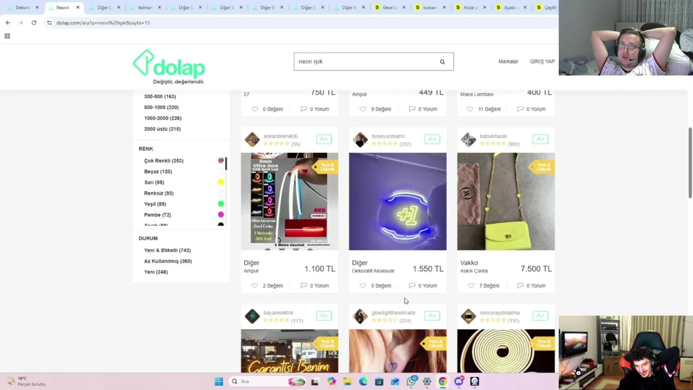Open the Markalar link
The width and height of the screenshot is (693, 390).
[508, 62]
